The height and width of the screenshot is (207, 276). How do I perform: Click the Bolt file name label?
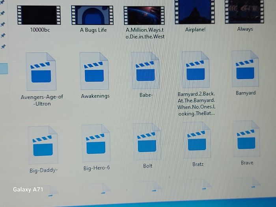coord(148,166)
